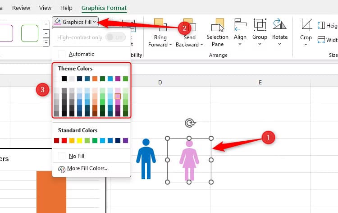Pick the orange theme color swatch
Viewport: 338px width, 213px height.
tap(95, 79)
